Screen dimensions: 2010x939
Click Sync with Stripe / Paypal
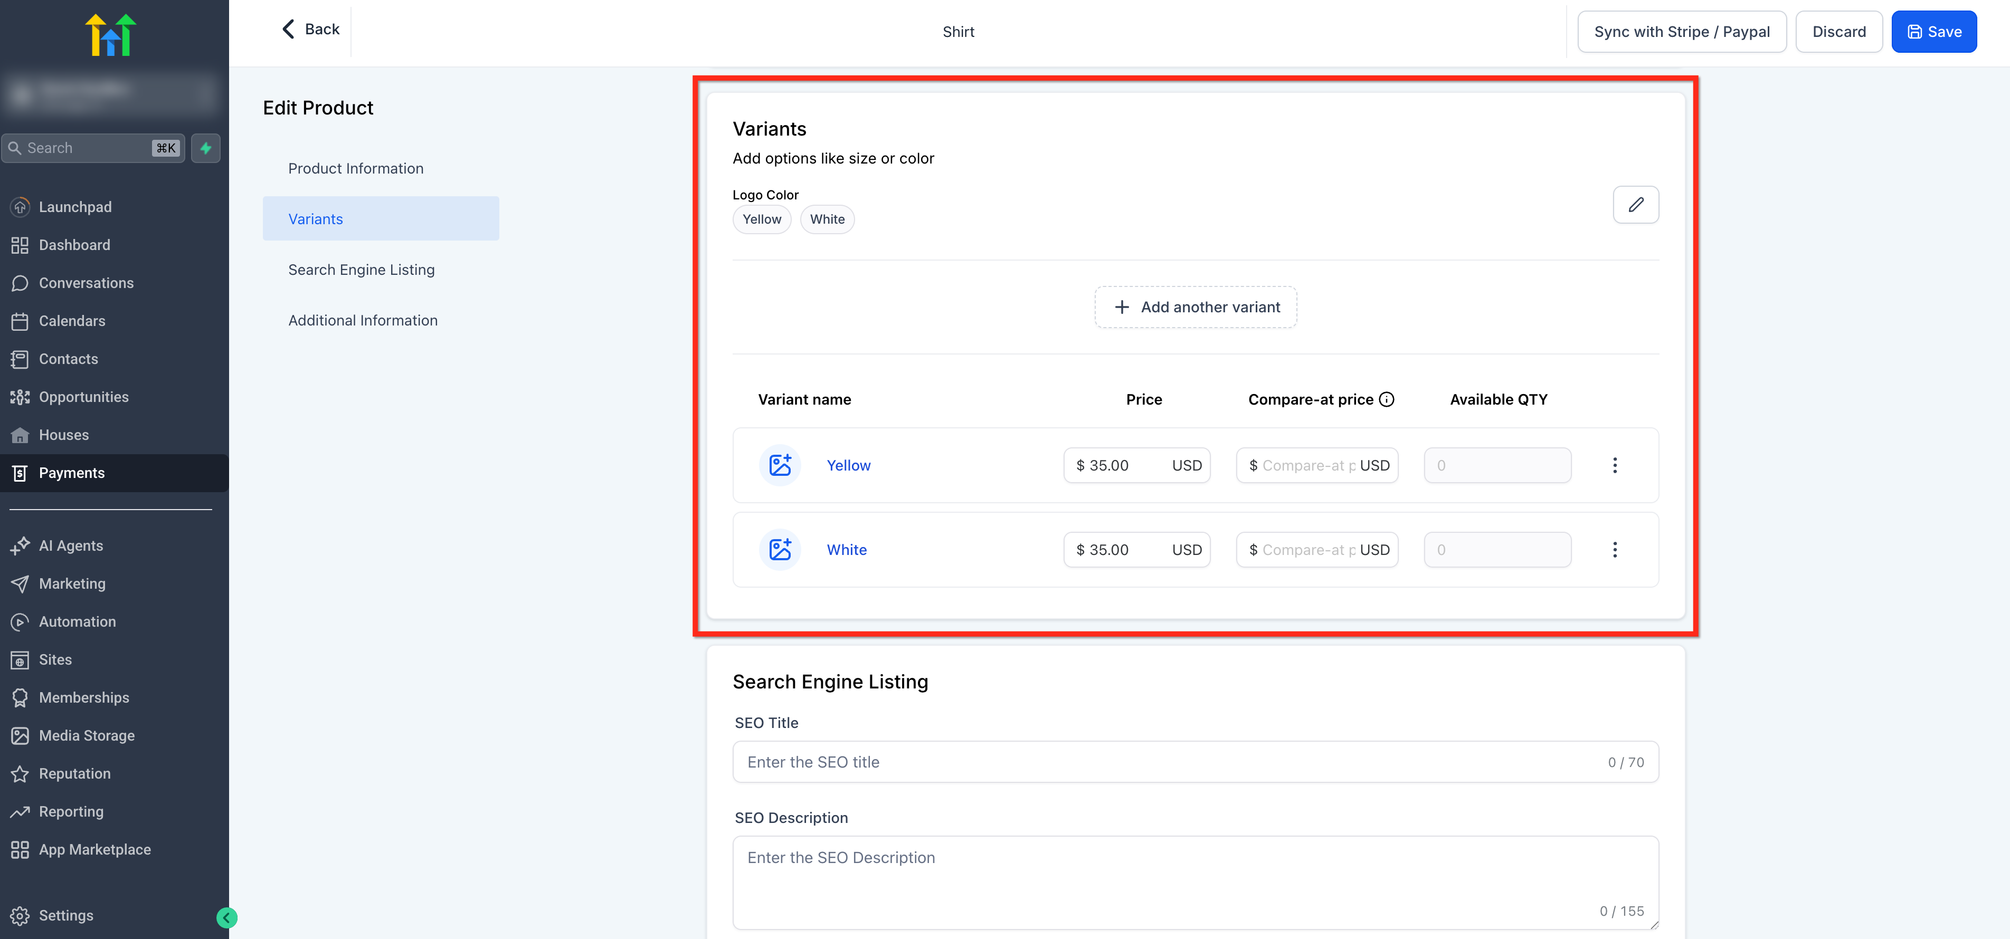[x=1681, y=32]
